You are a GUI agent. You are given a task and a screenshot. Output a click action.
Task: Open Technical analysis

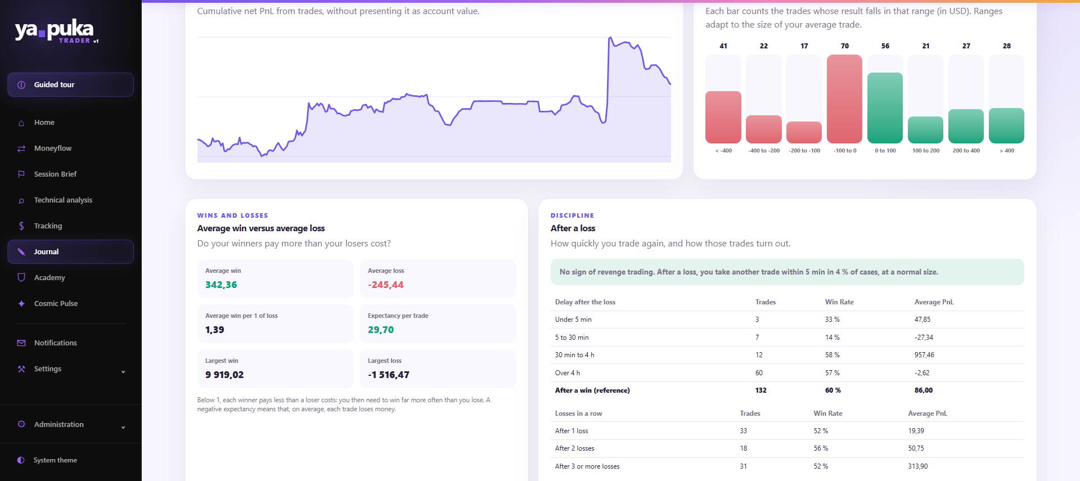pos(70,200)
